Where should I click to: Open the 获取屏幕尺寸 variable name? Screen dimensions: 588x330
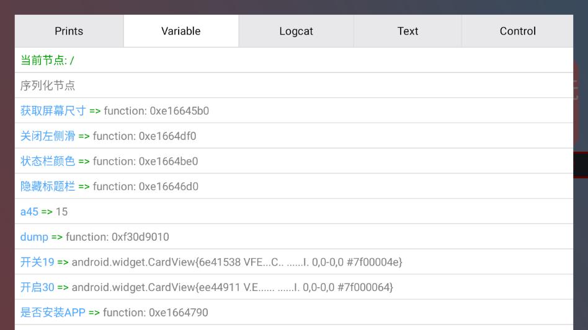point(53,111)
